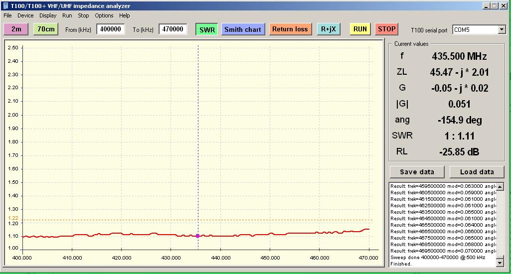
Task: Click the To (kHz) frequency field
Action: coord(173,29)
